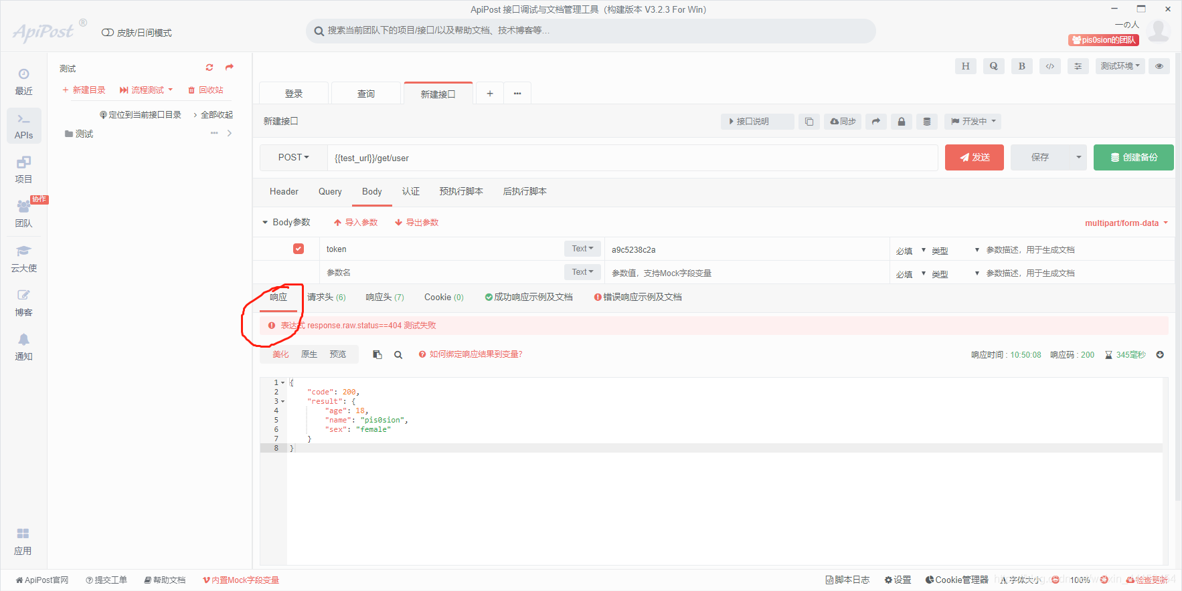Image resolution: width=1182 pixels, height=591 pixels.
Task: Click the sliders settings toolbar icon
Action: pyautogui.click(x=1078, y=66)
